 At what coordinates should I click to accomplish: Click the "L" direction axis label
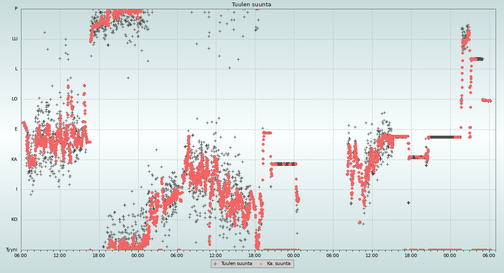point(16,69)
